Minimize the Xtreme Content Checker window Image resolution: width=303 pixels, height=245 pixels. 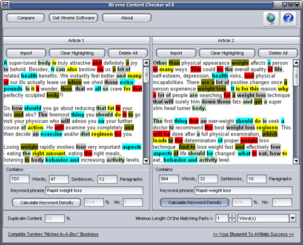285,5
